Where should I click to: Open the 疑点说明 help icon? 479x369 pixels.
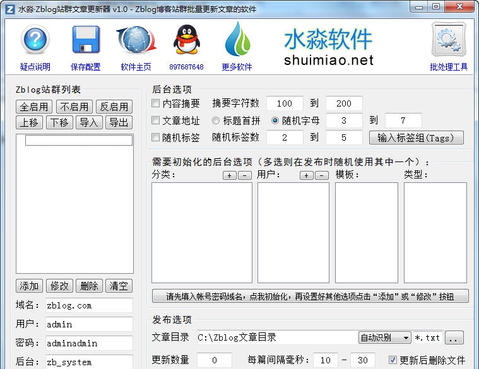(35, 40)
